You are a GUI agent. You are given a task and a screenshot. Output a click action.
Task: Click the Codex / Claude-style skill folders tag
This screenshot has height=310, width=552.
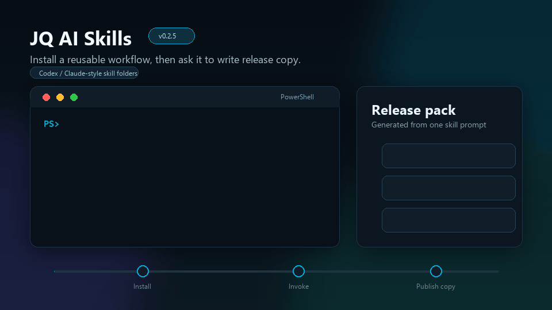pyautogui.click(x=84, y=73)
